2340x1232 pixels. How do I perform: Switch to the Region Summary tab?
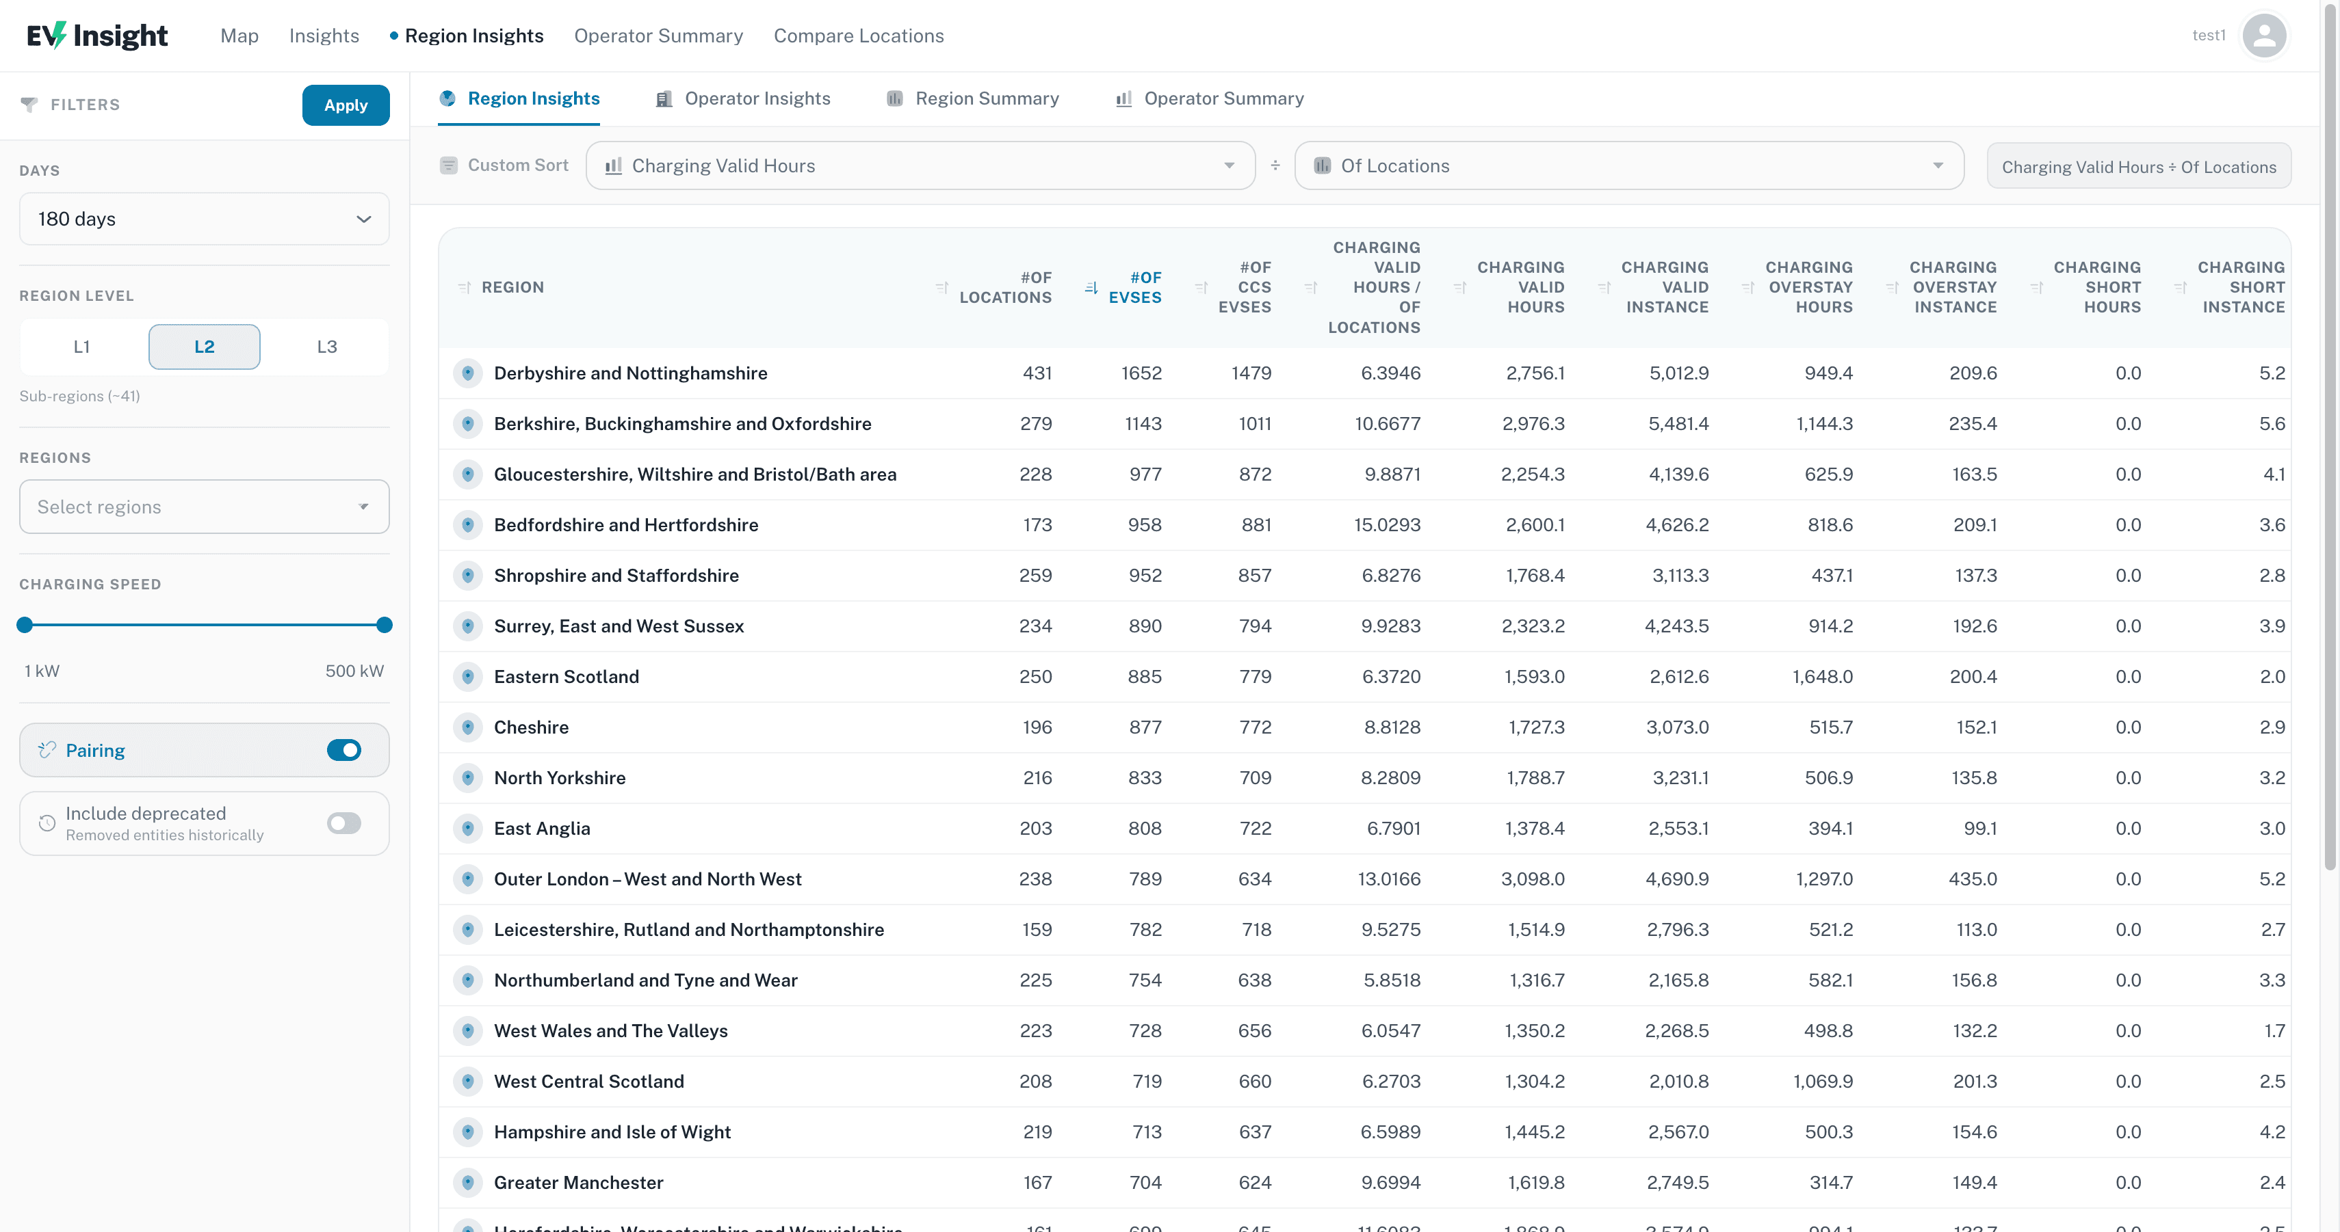[x=972, y=98]
